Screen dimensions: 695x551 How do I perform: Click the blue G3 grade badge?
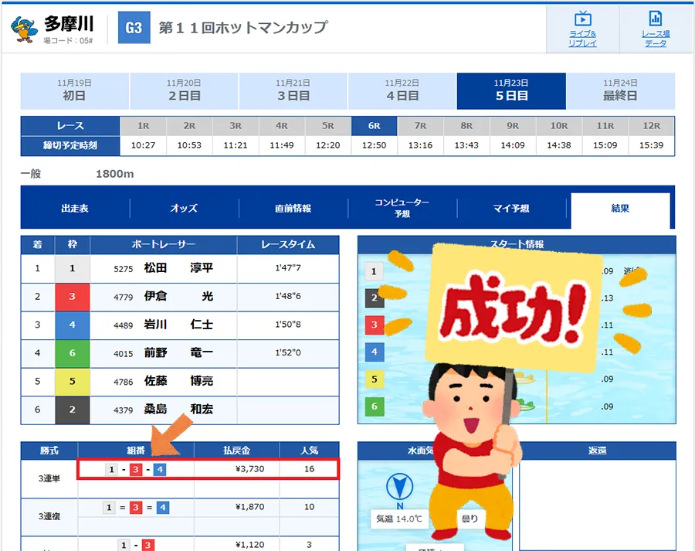pyautogui.click(x=134, y=28)
